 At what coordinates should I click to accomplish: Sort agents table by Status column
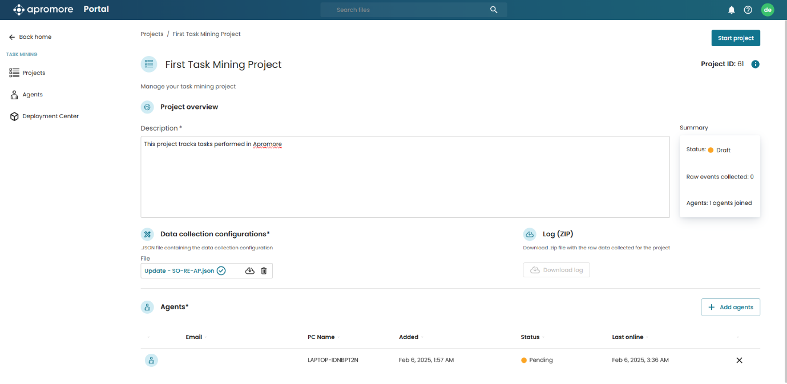pos(530,337)
